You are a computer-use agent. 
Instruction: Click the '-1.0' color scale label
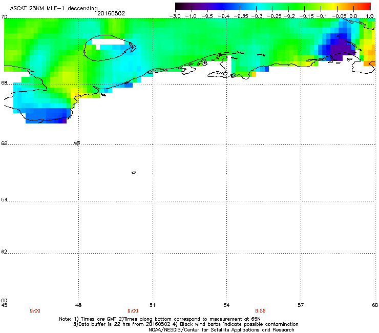[191, 16]
